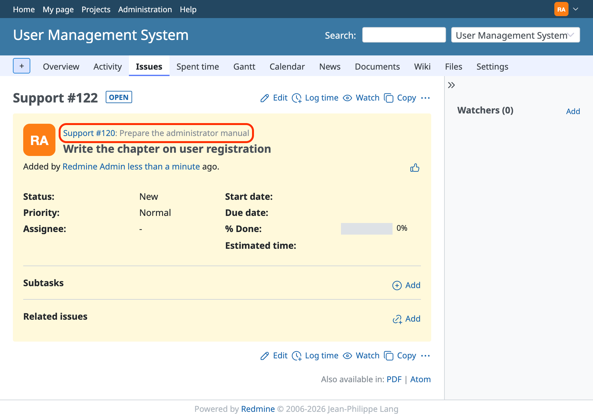Collapse the sidebar with the double chevron
The image size is (593, 417).
point(452,85)
